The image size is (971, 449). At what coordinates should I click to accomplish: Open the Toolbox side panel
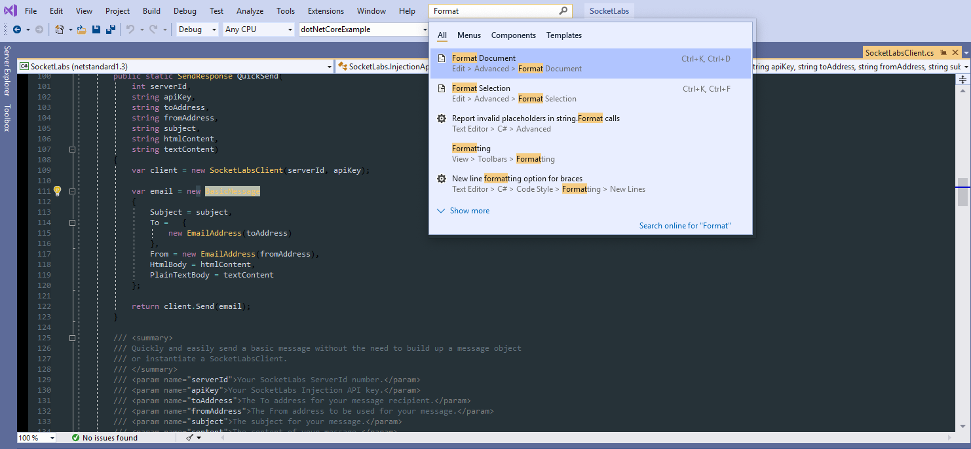(7, 118)
